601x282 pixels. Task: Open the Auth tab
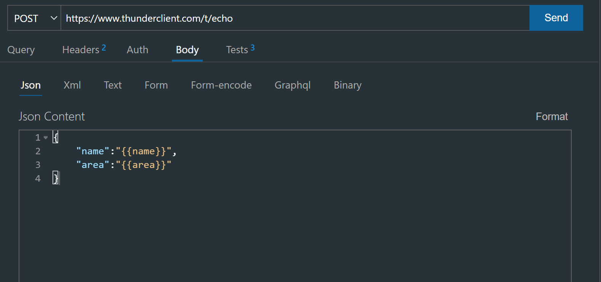pyautogui.click(x=137, y=50)
